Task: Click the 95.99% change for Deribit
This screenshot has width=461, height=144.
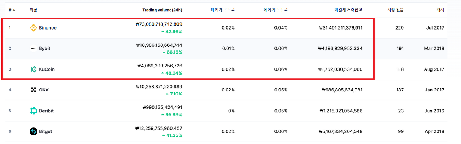Action: [172, 114]
